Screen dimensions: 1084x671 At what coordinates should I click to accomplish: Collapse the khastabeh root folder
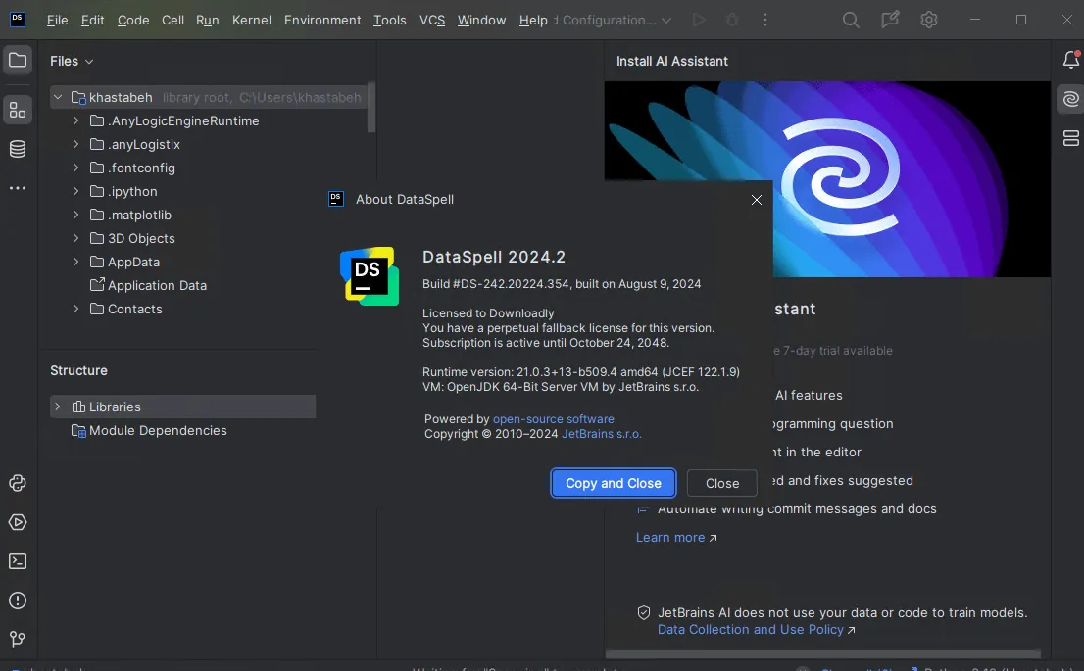point(58,97)
